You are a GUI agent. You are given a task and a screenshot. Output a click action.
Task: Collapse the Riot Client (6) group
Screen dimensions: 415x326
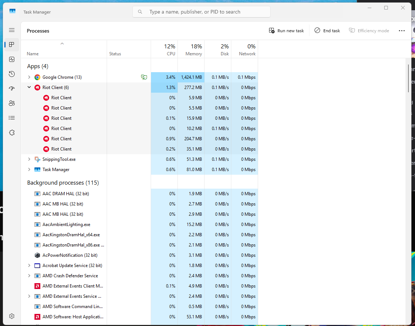coord(29,88)
